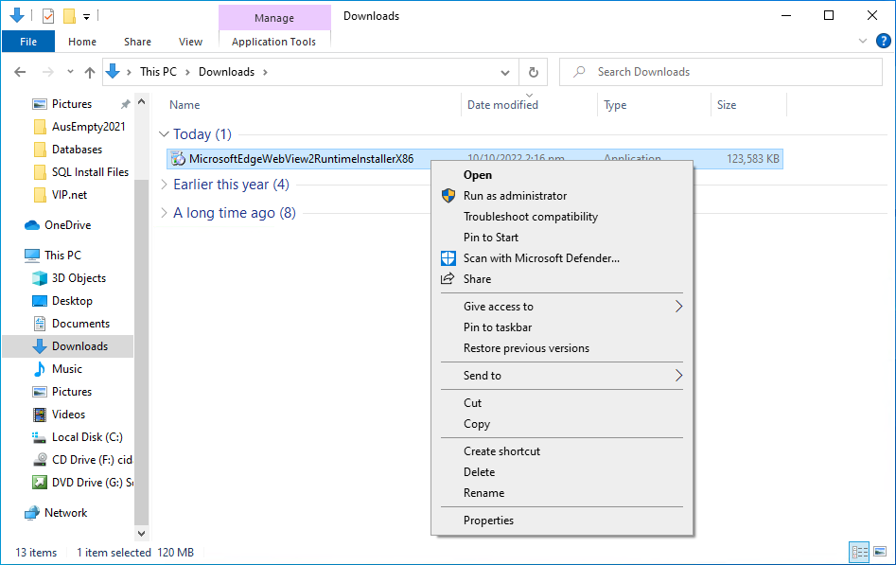
Task: Choose Scan with Microsoft Defender
Action: click(x=562, y=258)
